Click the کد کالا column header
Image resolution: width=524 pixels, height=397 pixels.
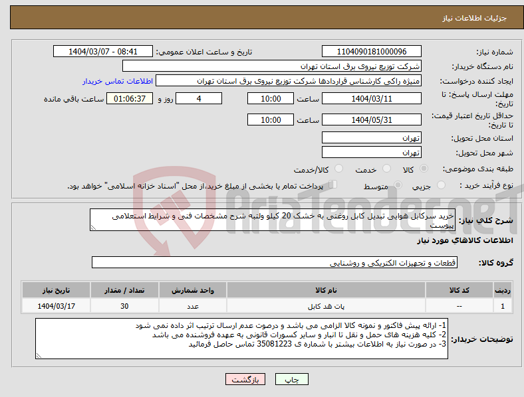tap(459, 290)
